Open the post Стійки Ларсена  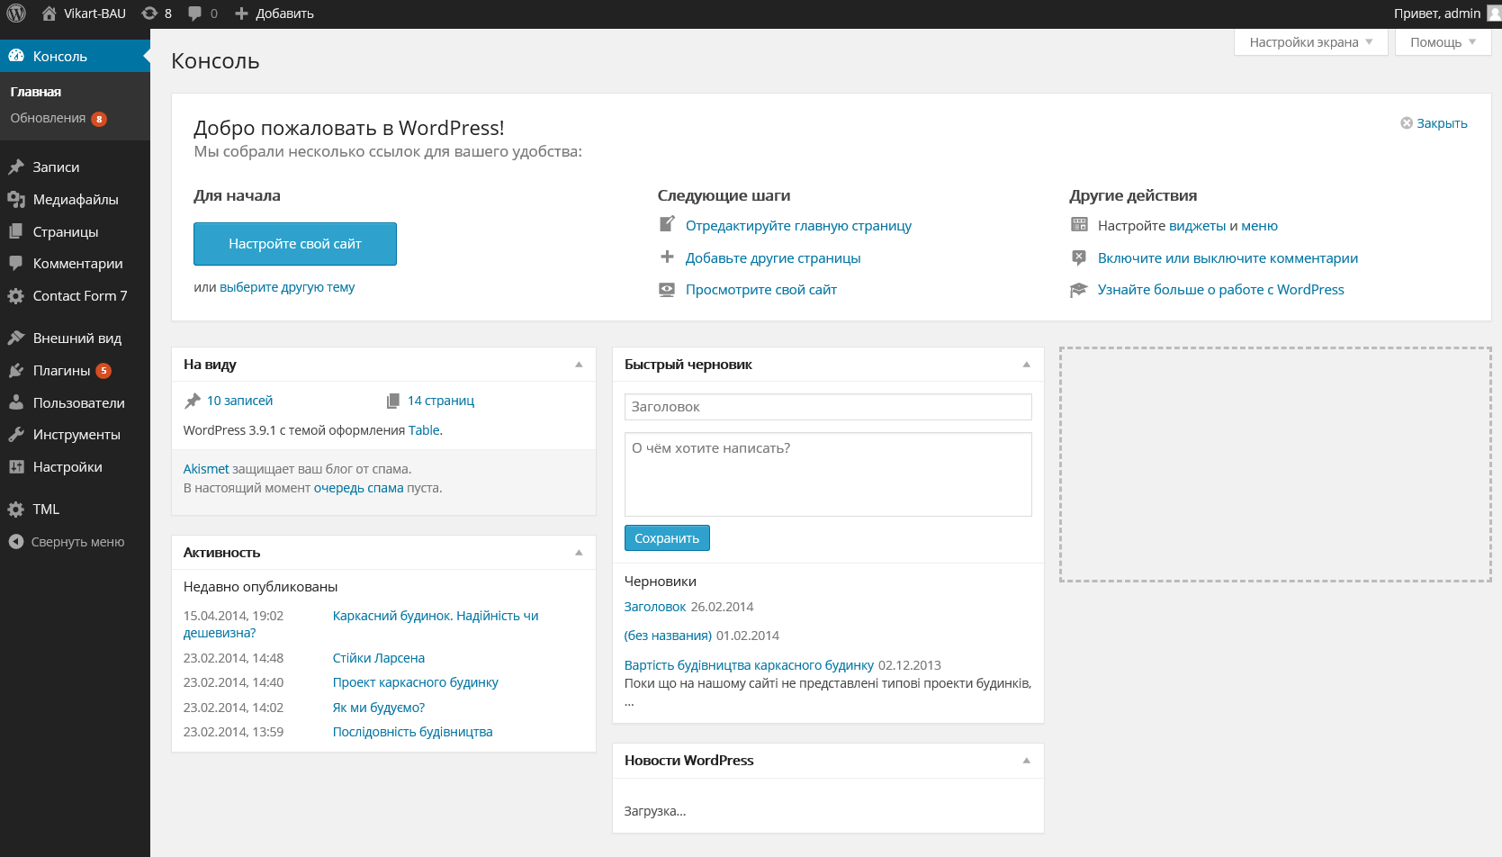coord(379,658)
